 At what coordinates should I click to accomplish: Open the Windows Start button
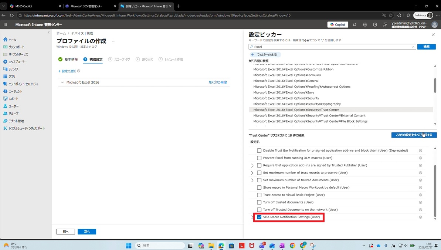click(x=129, y=246)
